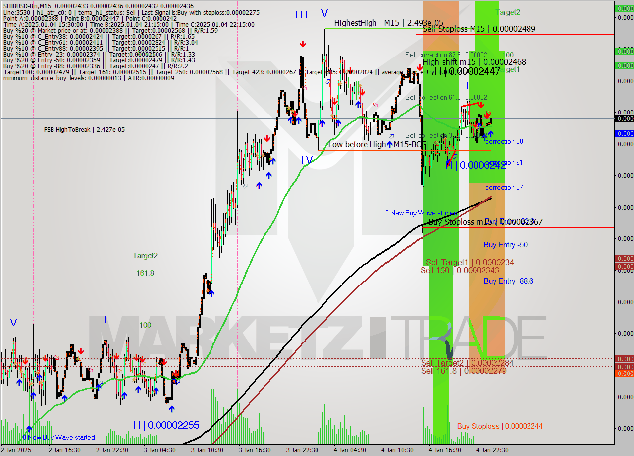Click the Low before High M15-BOS label
The image size is (634, 456).
377,144
